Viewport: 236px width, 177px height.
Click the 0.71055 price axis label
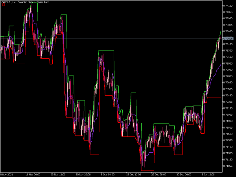228,166
